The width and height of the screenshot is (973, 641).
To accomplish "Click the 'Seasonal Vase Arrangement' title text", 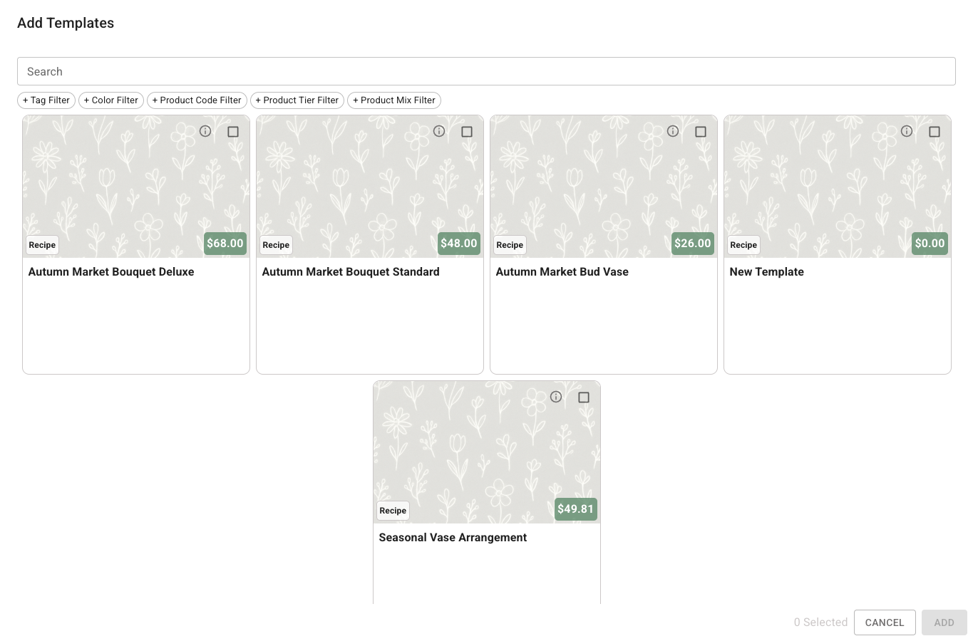I will [453, 538].
